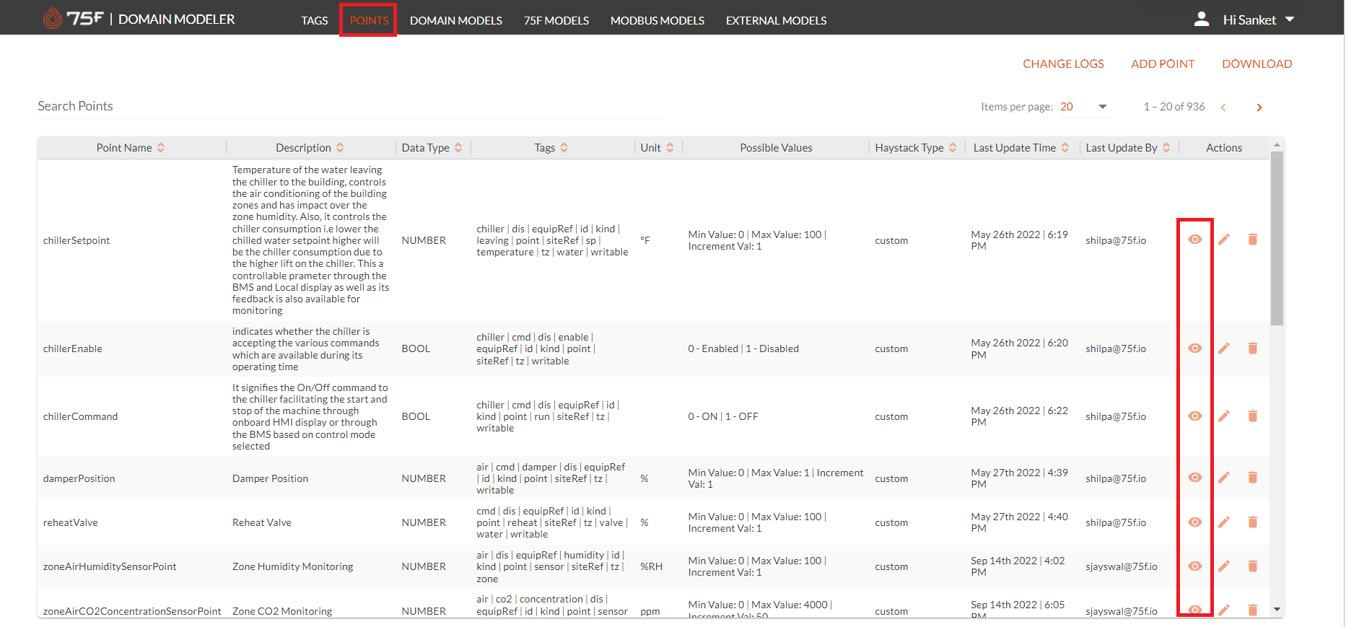The width and height of the screenshot is (1346, 627).
Task: Sort by Last Update By column
Action: (1166, 148)
